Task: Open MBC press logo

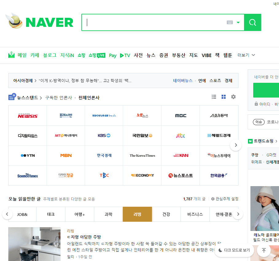Action: (180, 116)
